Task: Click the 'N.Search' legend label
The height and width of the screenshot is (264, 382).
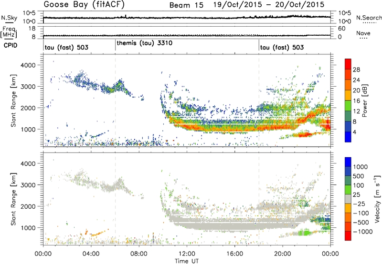Action: (x=369, y=18)
